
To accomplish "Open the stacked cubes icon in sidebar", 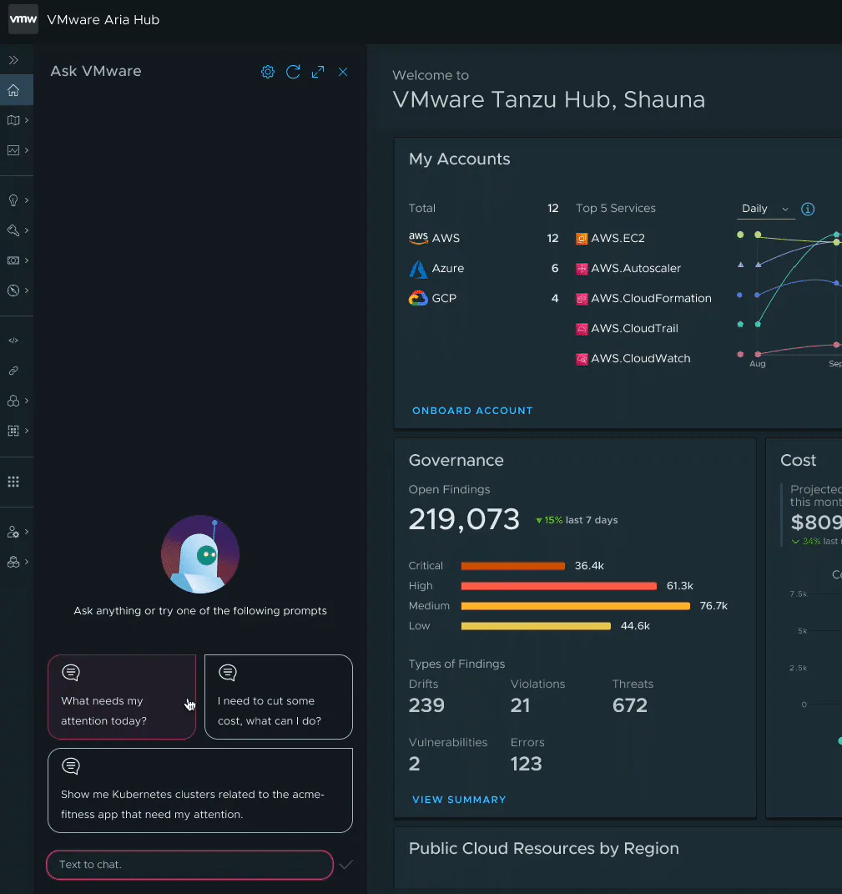I will pos(13,562).
